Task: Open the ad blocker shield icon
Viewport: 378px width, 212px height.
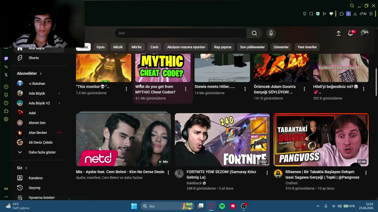Action: coord(318,14)
